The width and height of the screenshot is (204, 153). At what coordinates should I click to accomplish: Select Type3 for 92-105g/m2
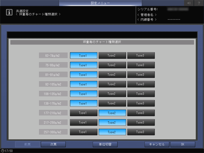coord(141,84)
